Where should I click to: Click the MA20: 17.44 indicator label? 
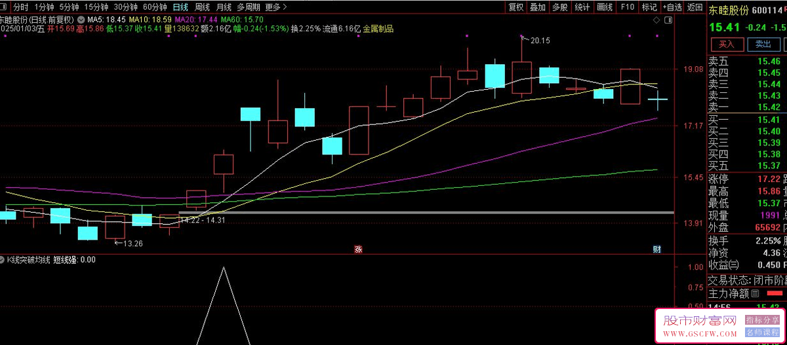click(197, 20)
